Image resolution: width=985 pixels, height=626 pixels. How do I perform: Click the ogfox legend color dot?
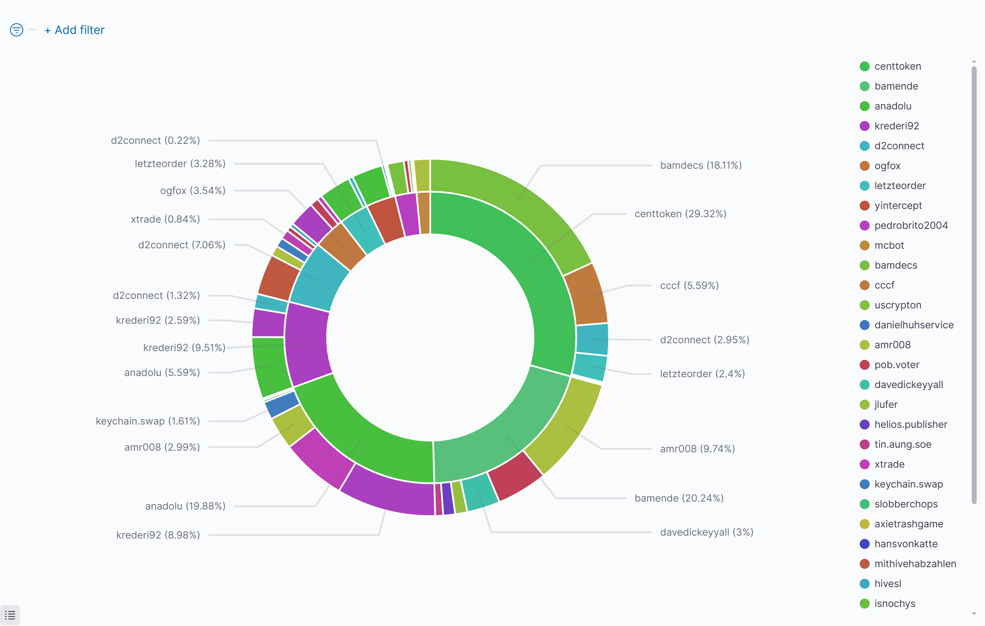[x=865, y=166]
